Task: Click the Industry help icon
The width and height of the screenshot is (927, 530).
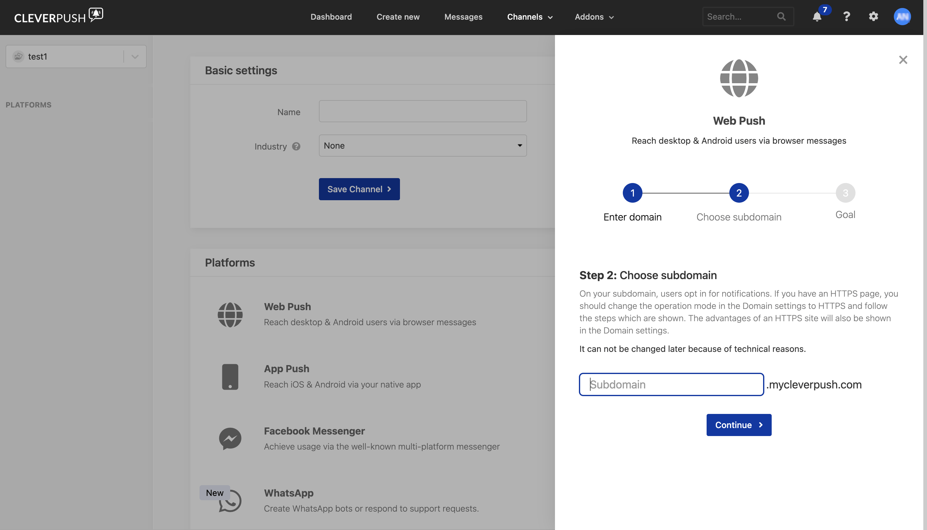Action: (296, 146)
